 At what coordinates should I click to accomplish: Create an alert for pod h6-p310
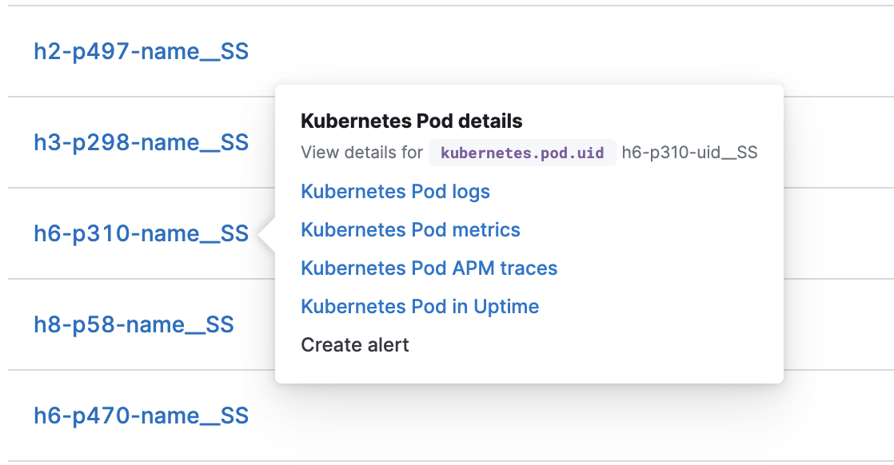(354, 345)
